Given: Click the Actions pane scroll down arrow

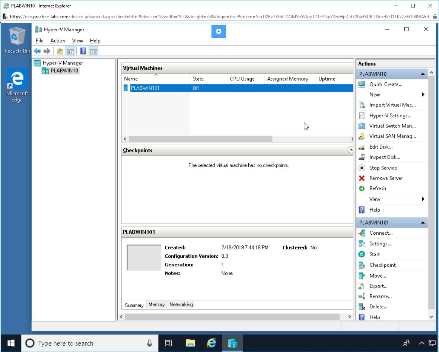Looking at the screenshot, I should [432, 317].
